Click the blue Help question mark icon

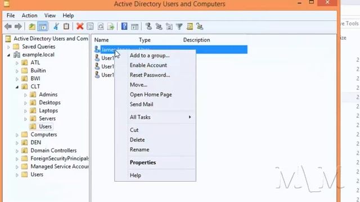tap(124, 26)
